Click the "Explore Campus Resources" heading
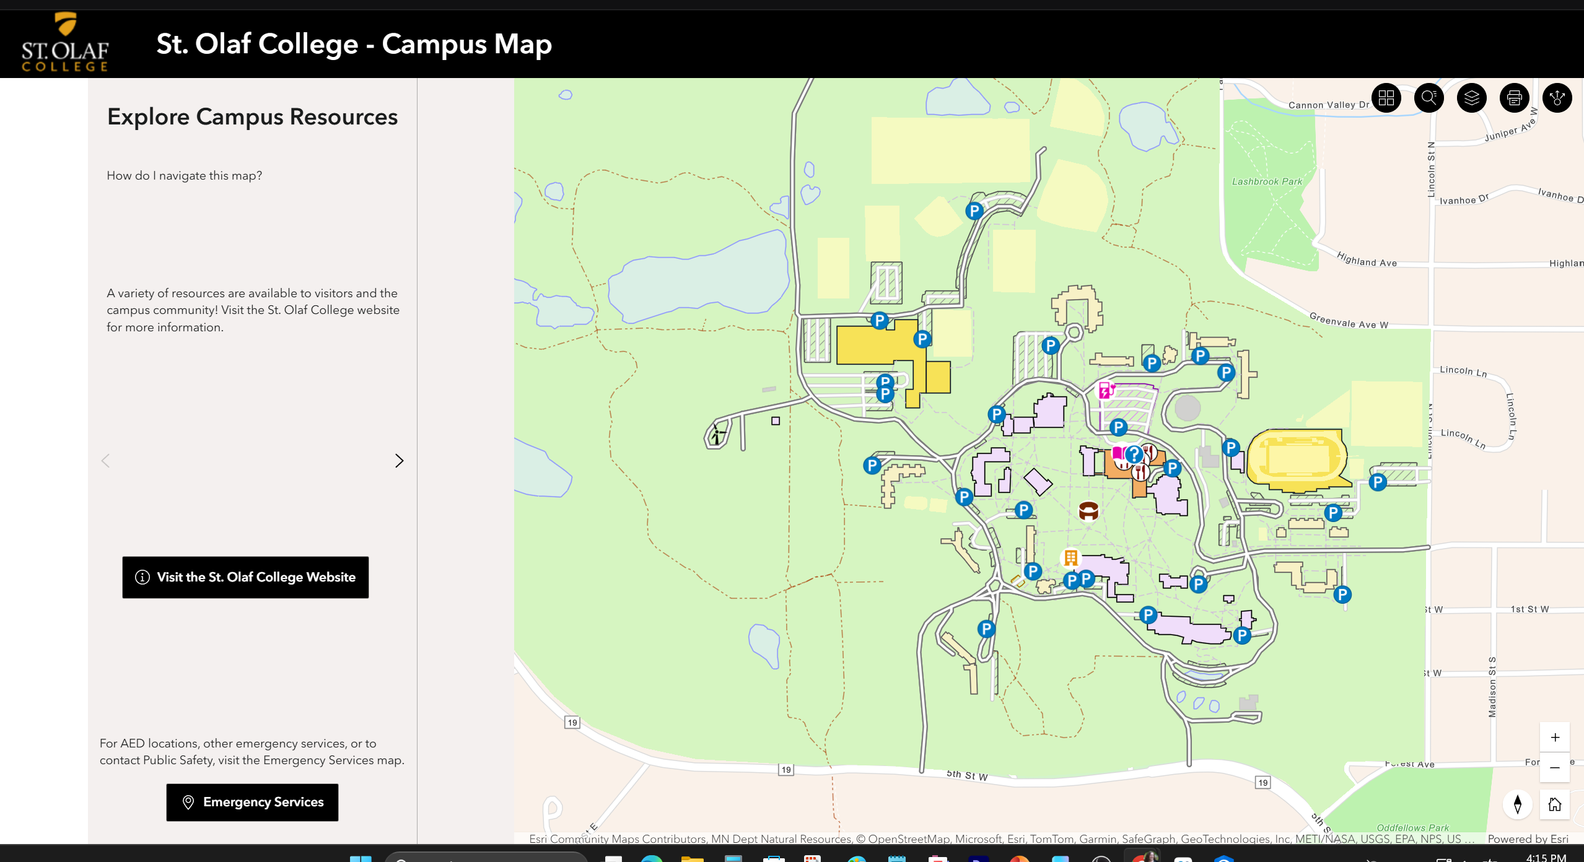The width and height of the screenshot is (1584, 862). [x=252, y=117]
